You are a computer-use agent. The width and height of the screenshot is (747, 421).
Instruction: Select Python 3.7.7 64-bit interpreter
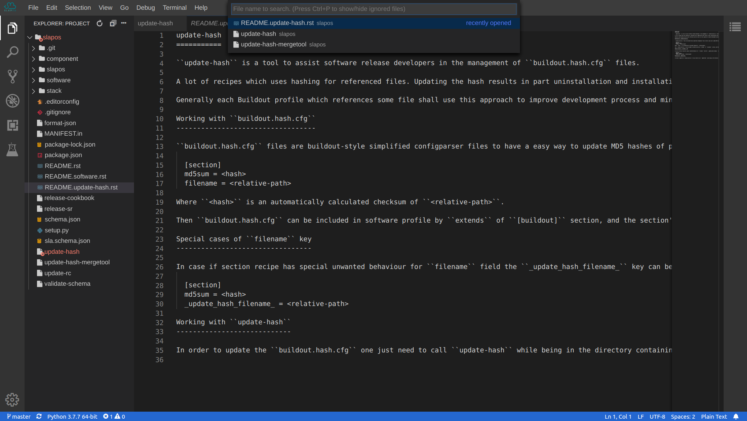(72, 416)
